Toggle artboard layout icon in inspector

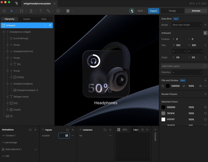click(x=206, y=33)
